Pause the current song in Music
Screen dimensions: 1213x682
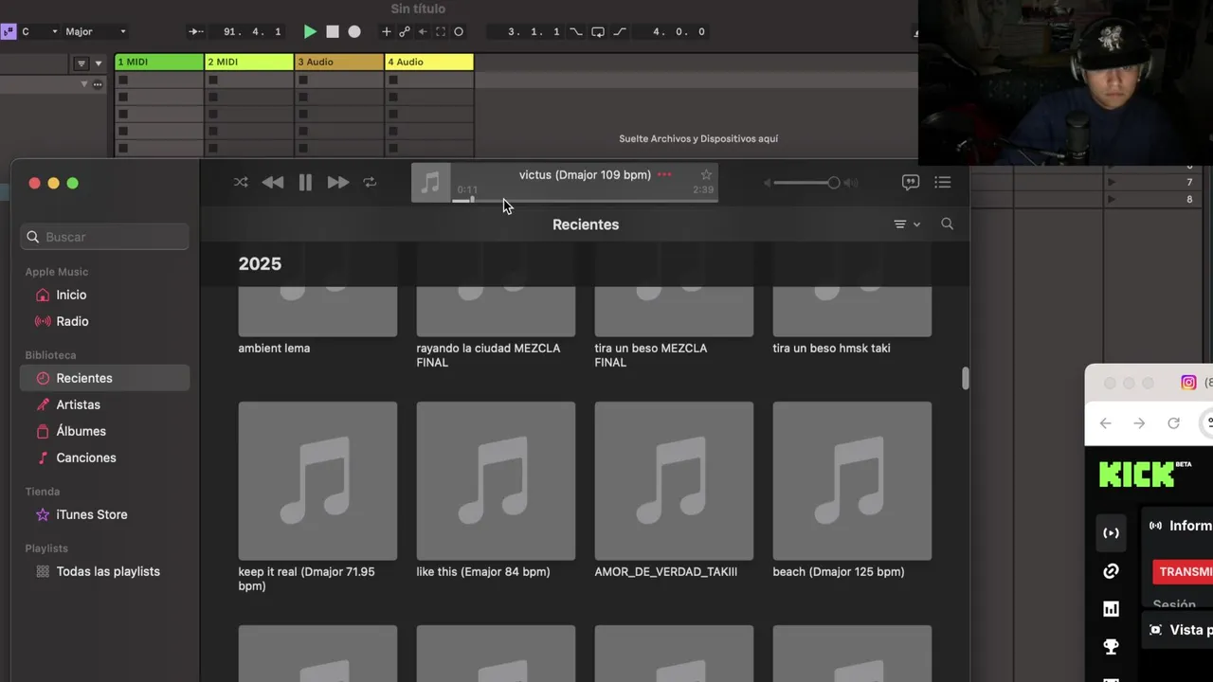(x=305, y=183)
